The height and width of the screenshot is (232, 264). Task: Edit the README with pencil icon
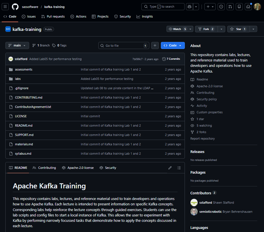[170, 168]
